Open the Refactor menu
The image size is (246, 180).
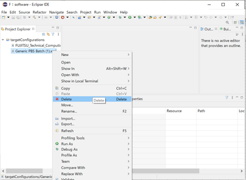tap(39, 12)
